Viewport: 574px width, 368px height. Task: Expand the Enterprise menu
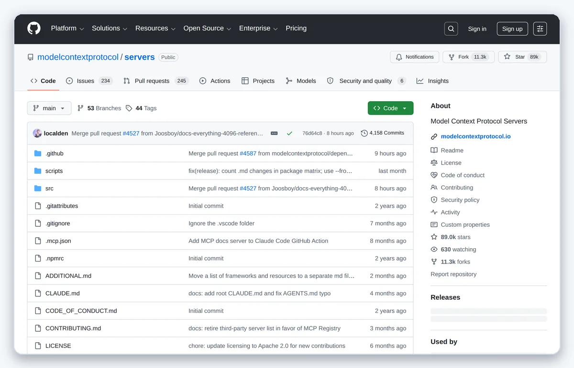[258, 28]
